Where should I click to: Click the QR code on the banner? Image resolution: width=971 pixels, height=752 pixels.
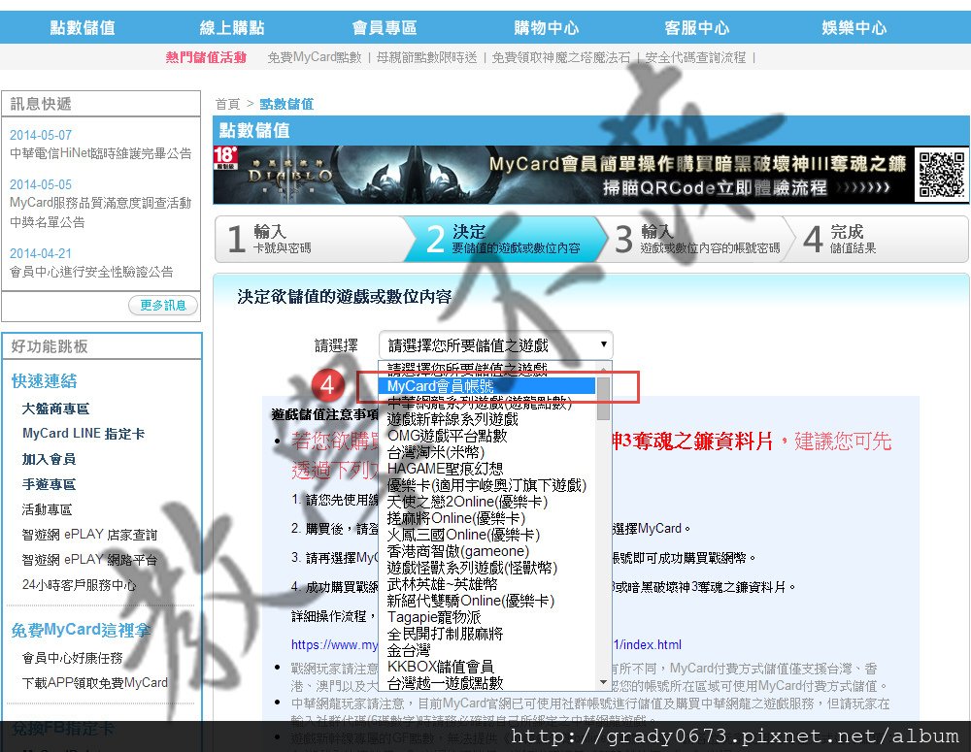pos(941,175)
